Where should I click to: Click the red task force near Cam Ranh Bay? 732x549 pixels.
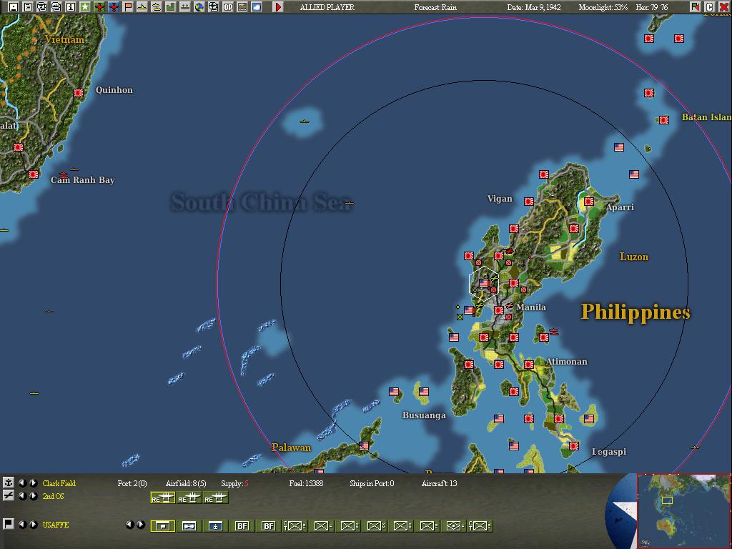click(x=63, y=175)
